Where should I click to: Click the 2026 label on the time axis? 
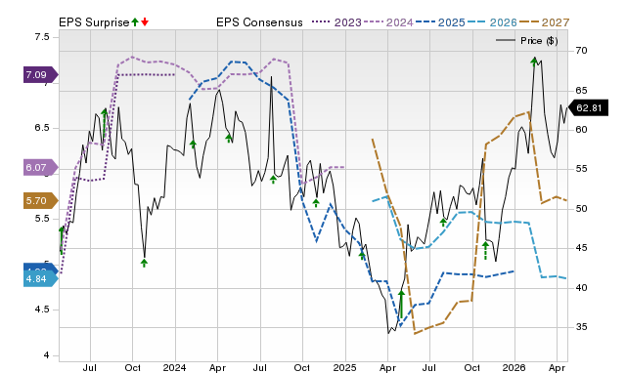[514, 367]
